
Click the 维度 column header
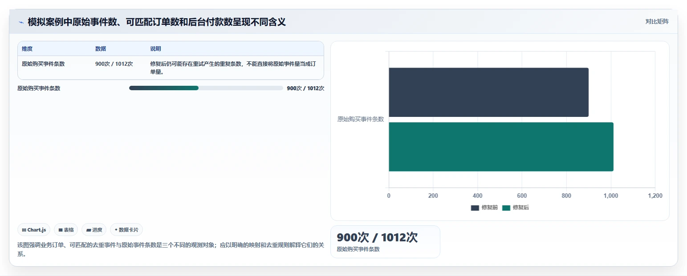click(27, 49)
